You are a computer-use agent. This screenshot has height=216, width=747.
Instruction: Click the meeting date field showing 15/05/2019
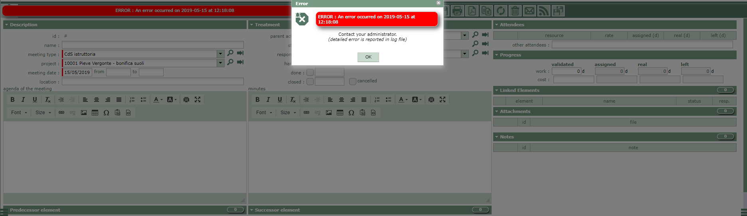click(x=77, y=72)
